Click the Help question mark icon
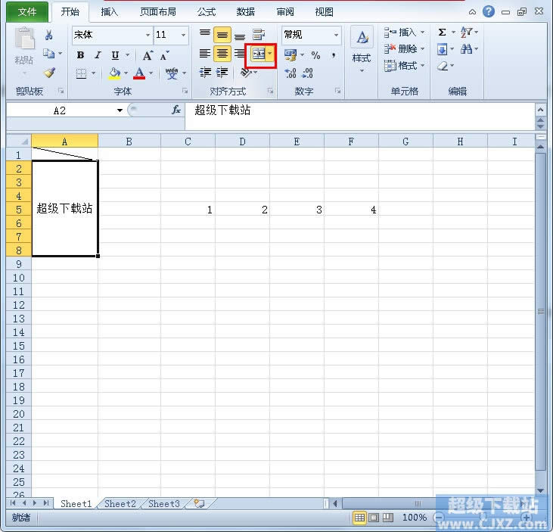 (x=489, y=11)
